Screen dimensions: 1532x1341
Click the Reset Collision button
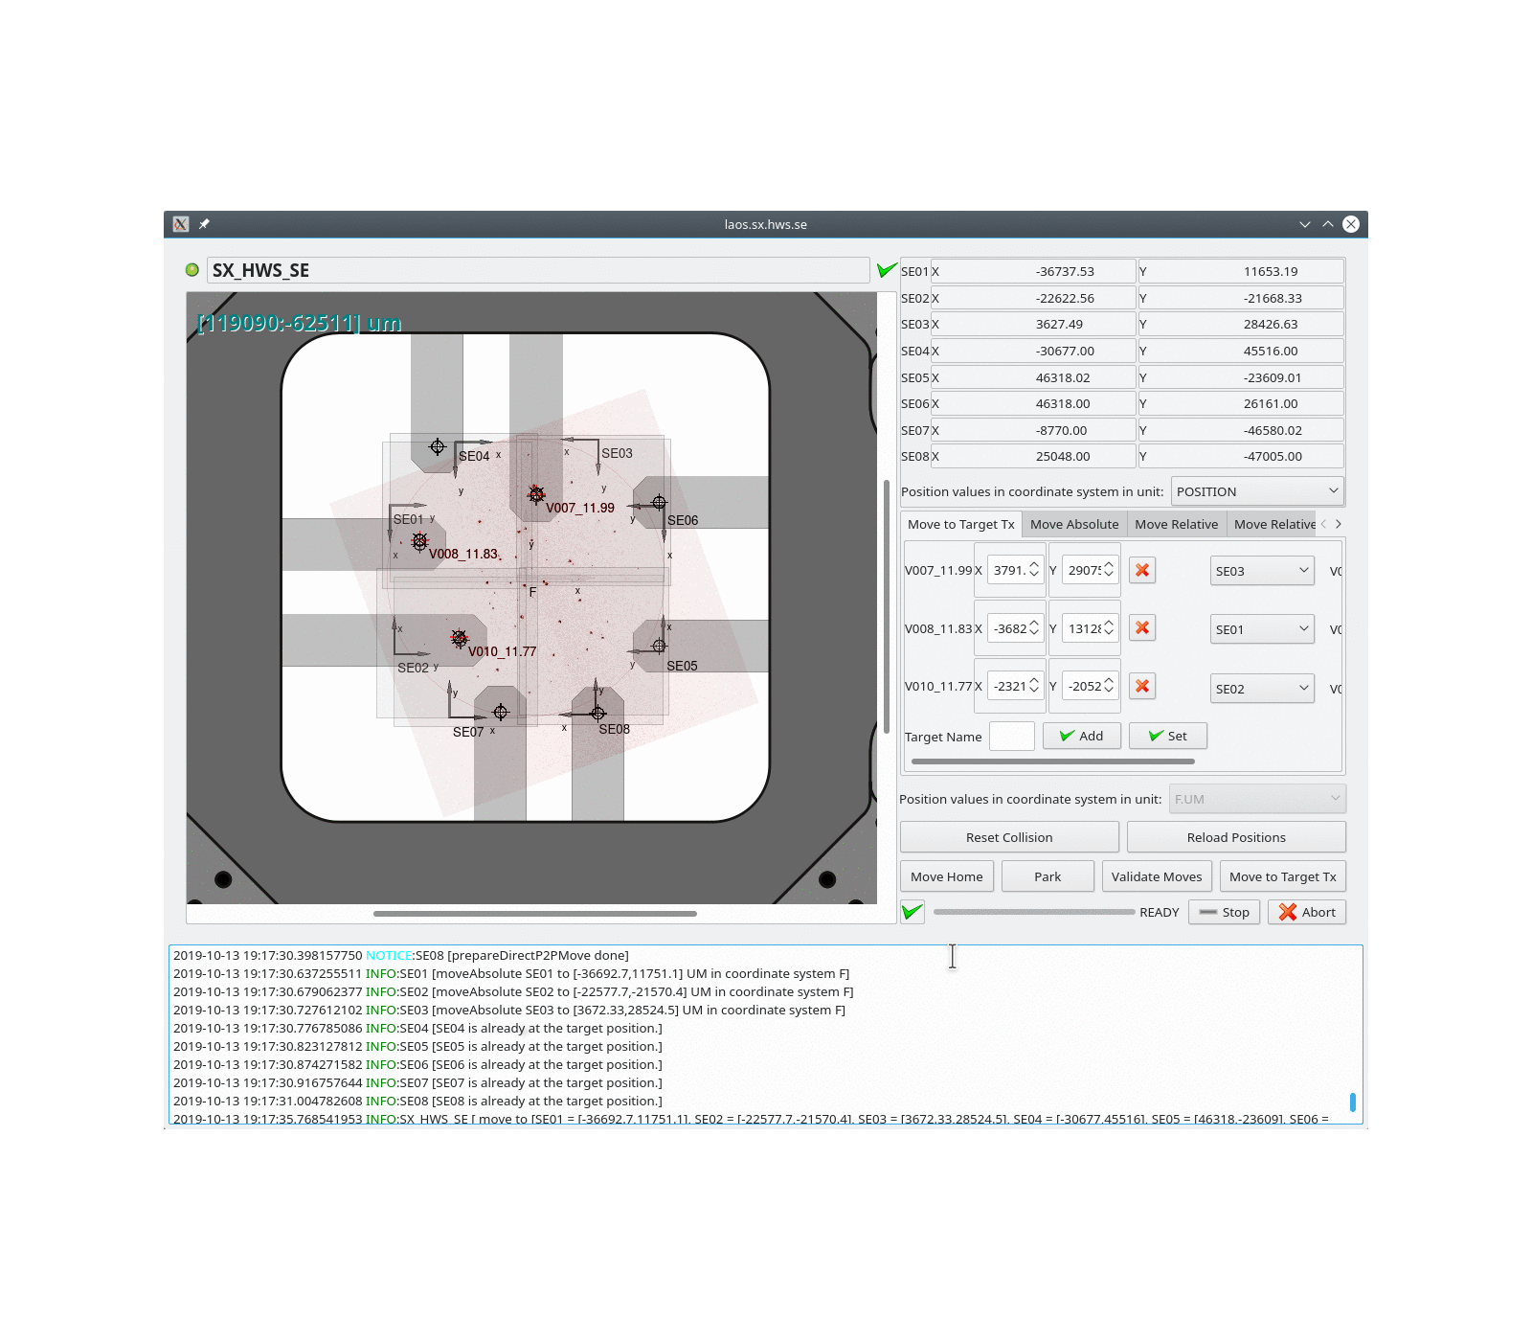pyautogui.click(x=1008, y=837)
